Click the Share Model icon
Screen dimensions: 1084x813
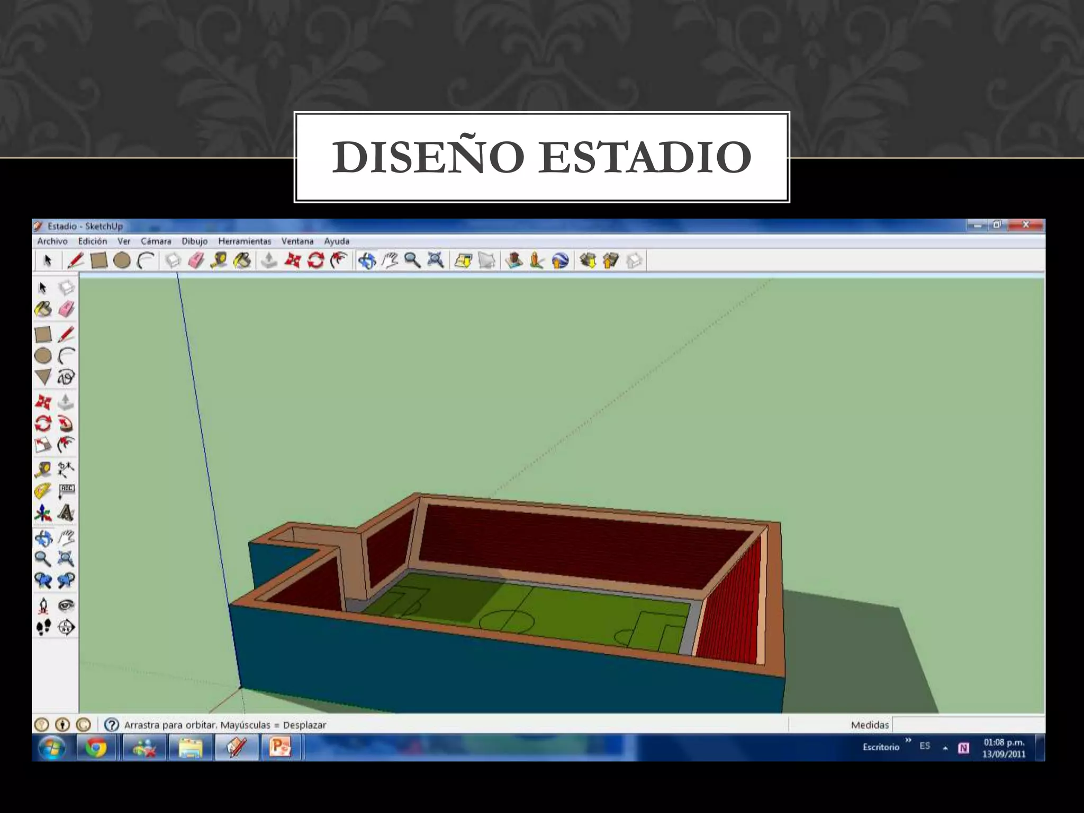(x=611, y=260)
